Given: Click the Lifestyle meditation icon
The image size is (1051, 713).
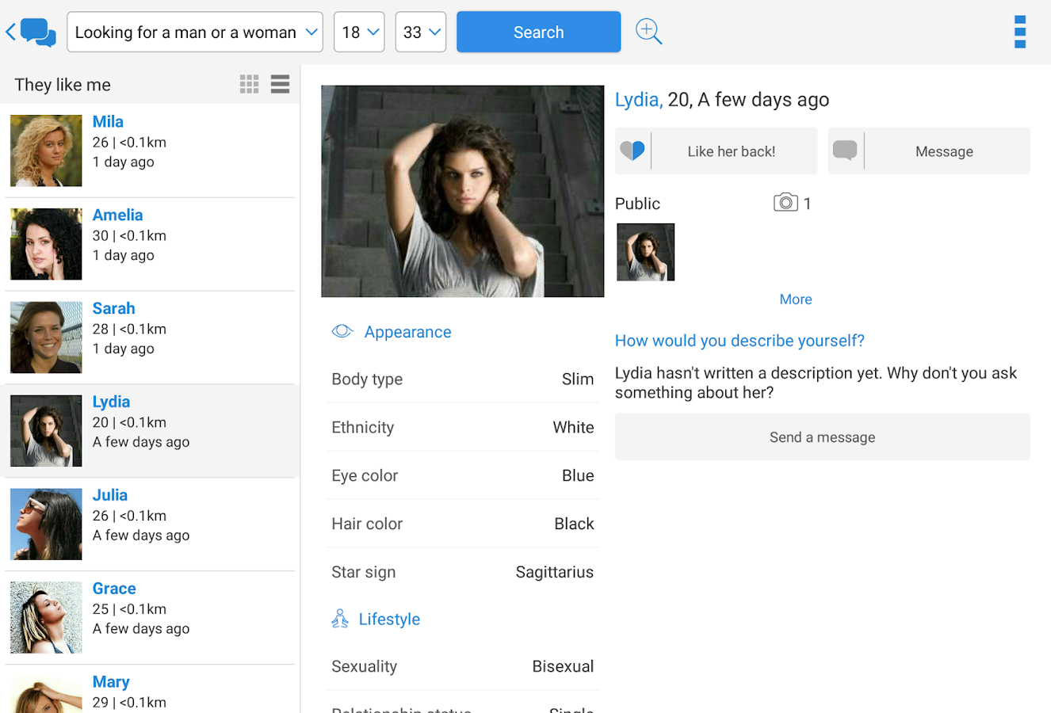Looking at the screenshot, I should point(340,619).
